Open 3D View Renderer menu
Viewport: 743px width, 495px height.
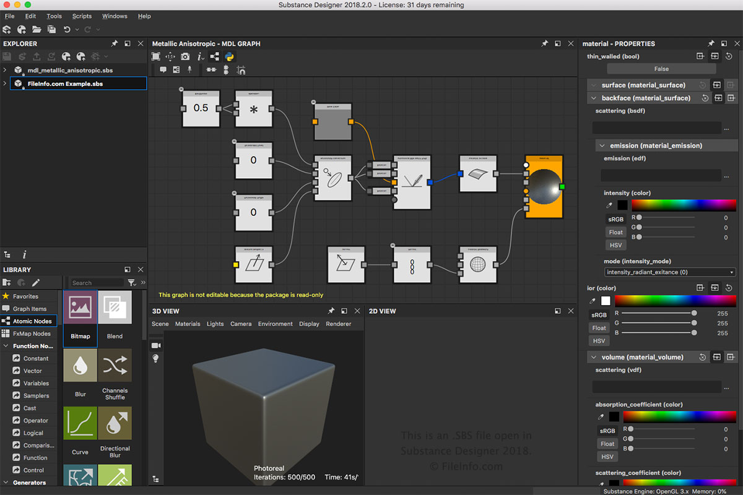(338, 324)
